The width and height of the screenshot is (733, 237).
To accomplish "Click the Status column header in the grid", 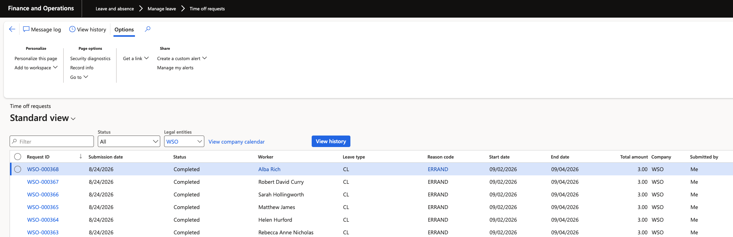I will [x=179, y=157].
